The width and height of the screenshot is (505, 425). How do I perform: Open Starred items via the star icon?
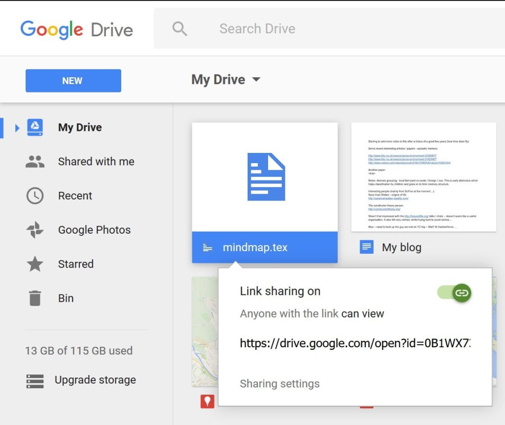point(35,264)
